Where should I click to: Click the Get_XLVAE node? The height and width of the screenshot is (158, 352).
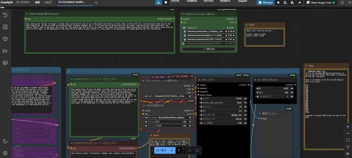coord(182,76)
